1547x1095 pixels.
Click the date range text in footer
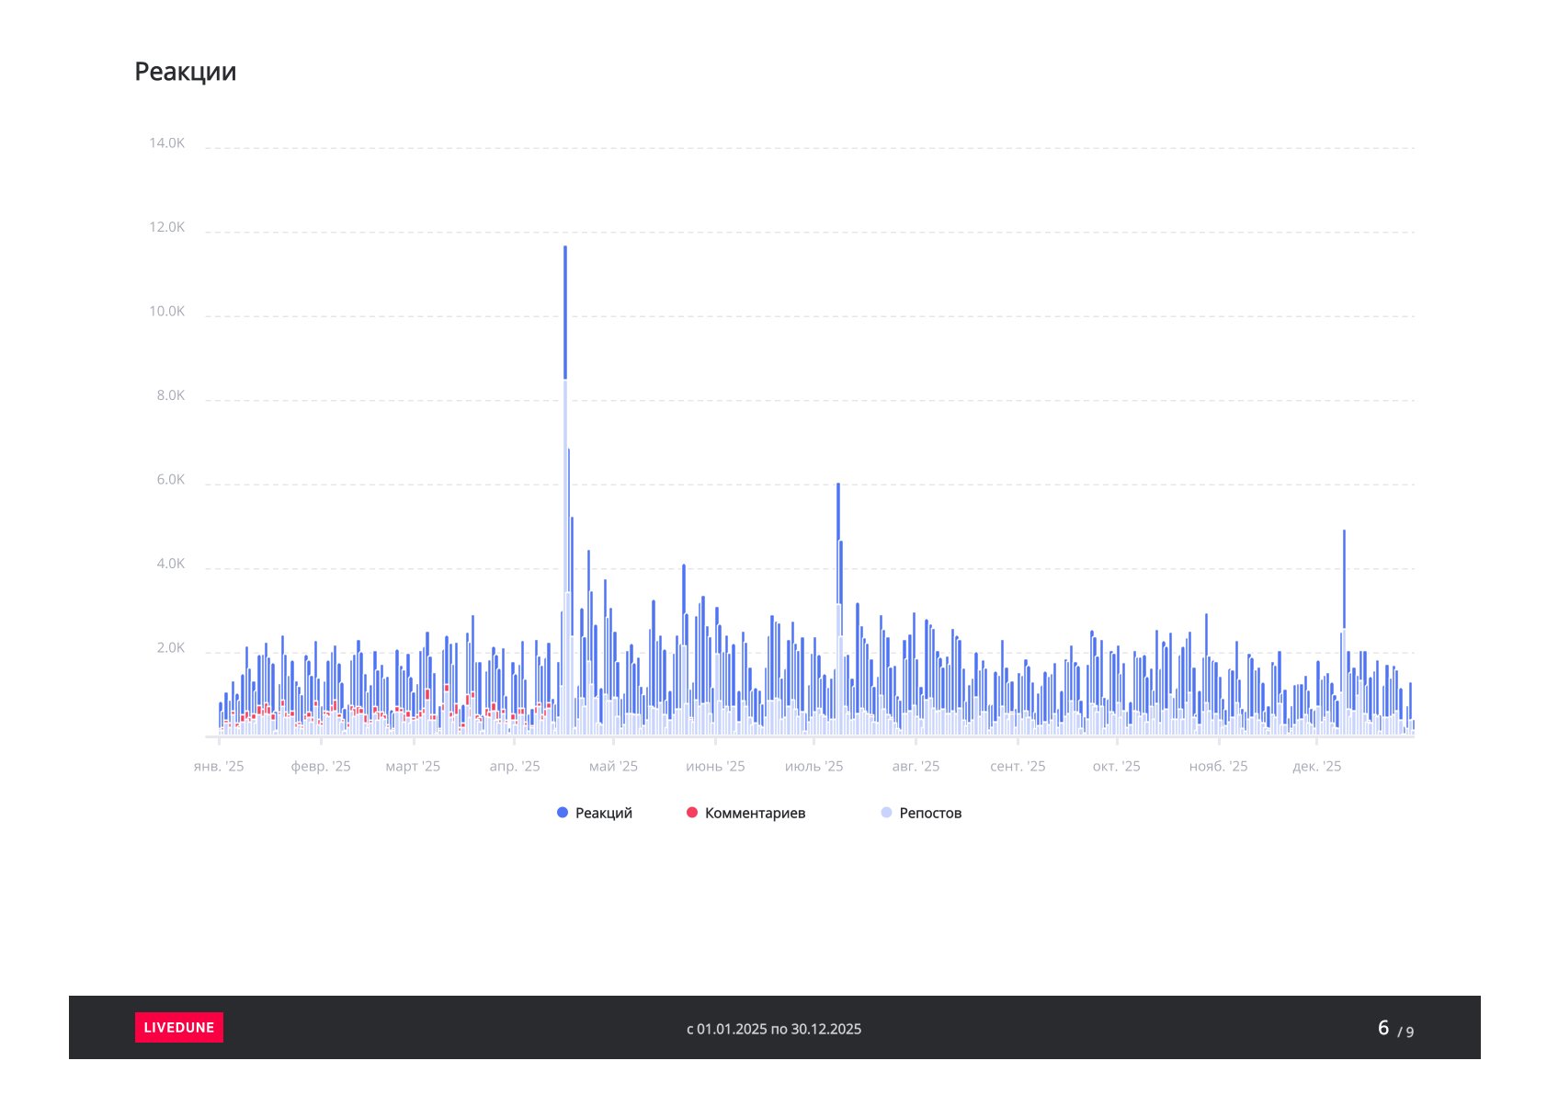[x=774, y=1029]
